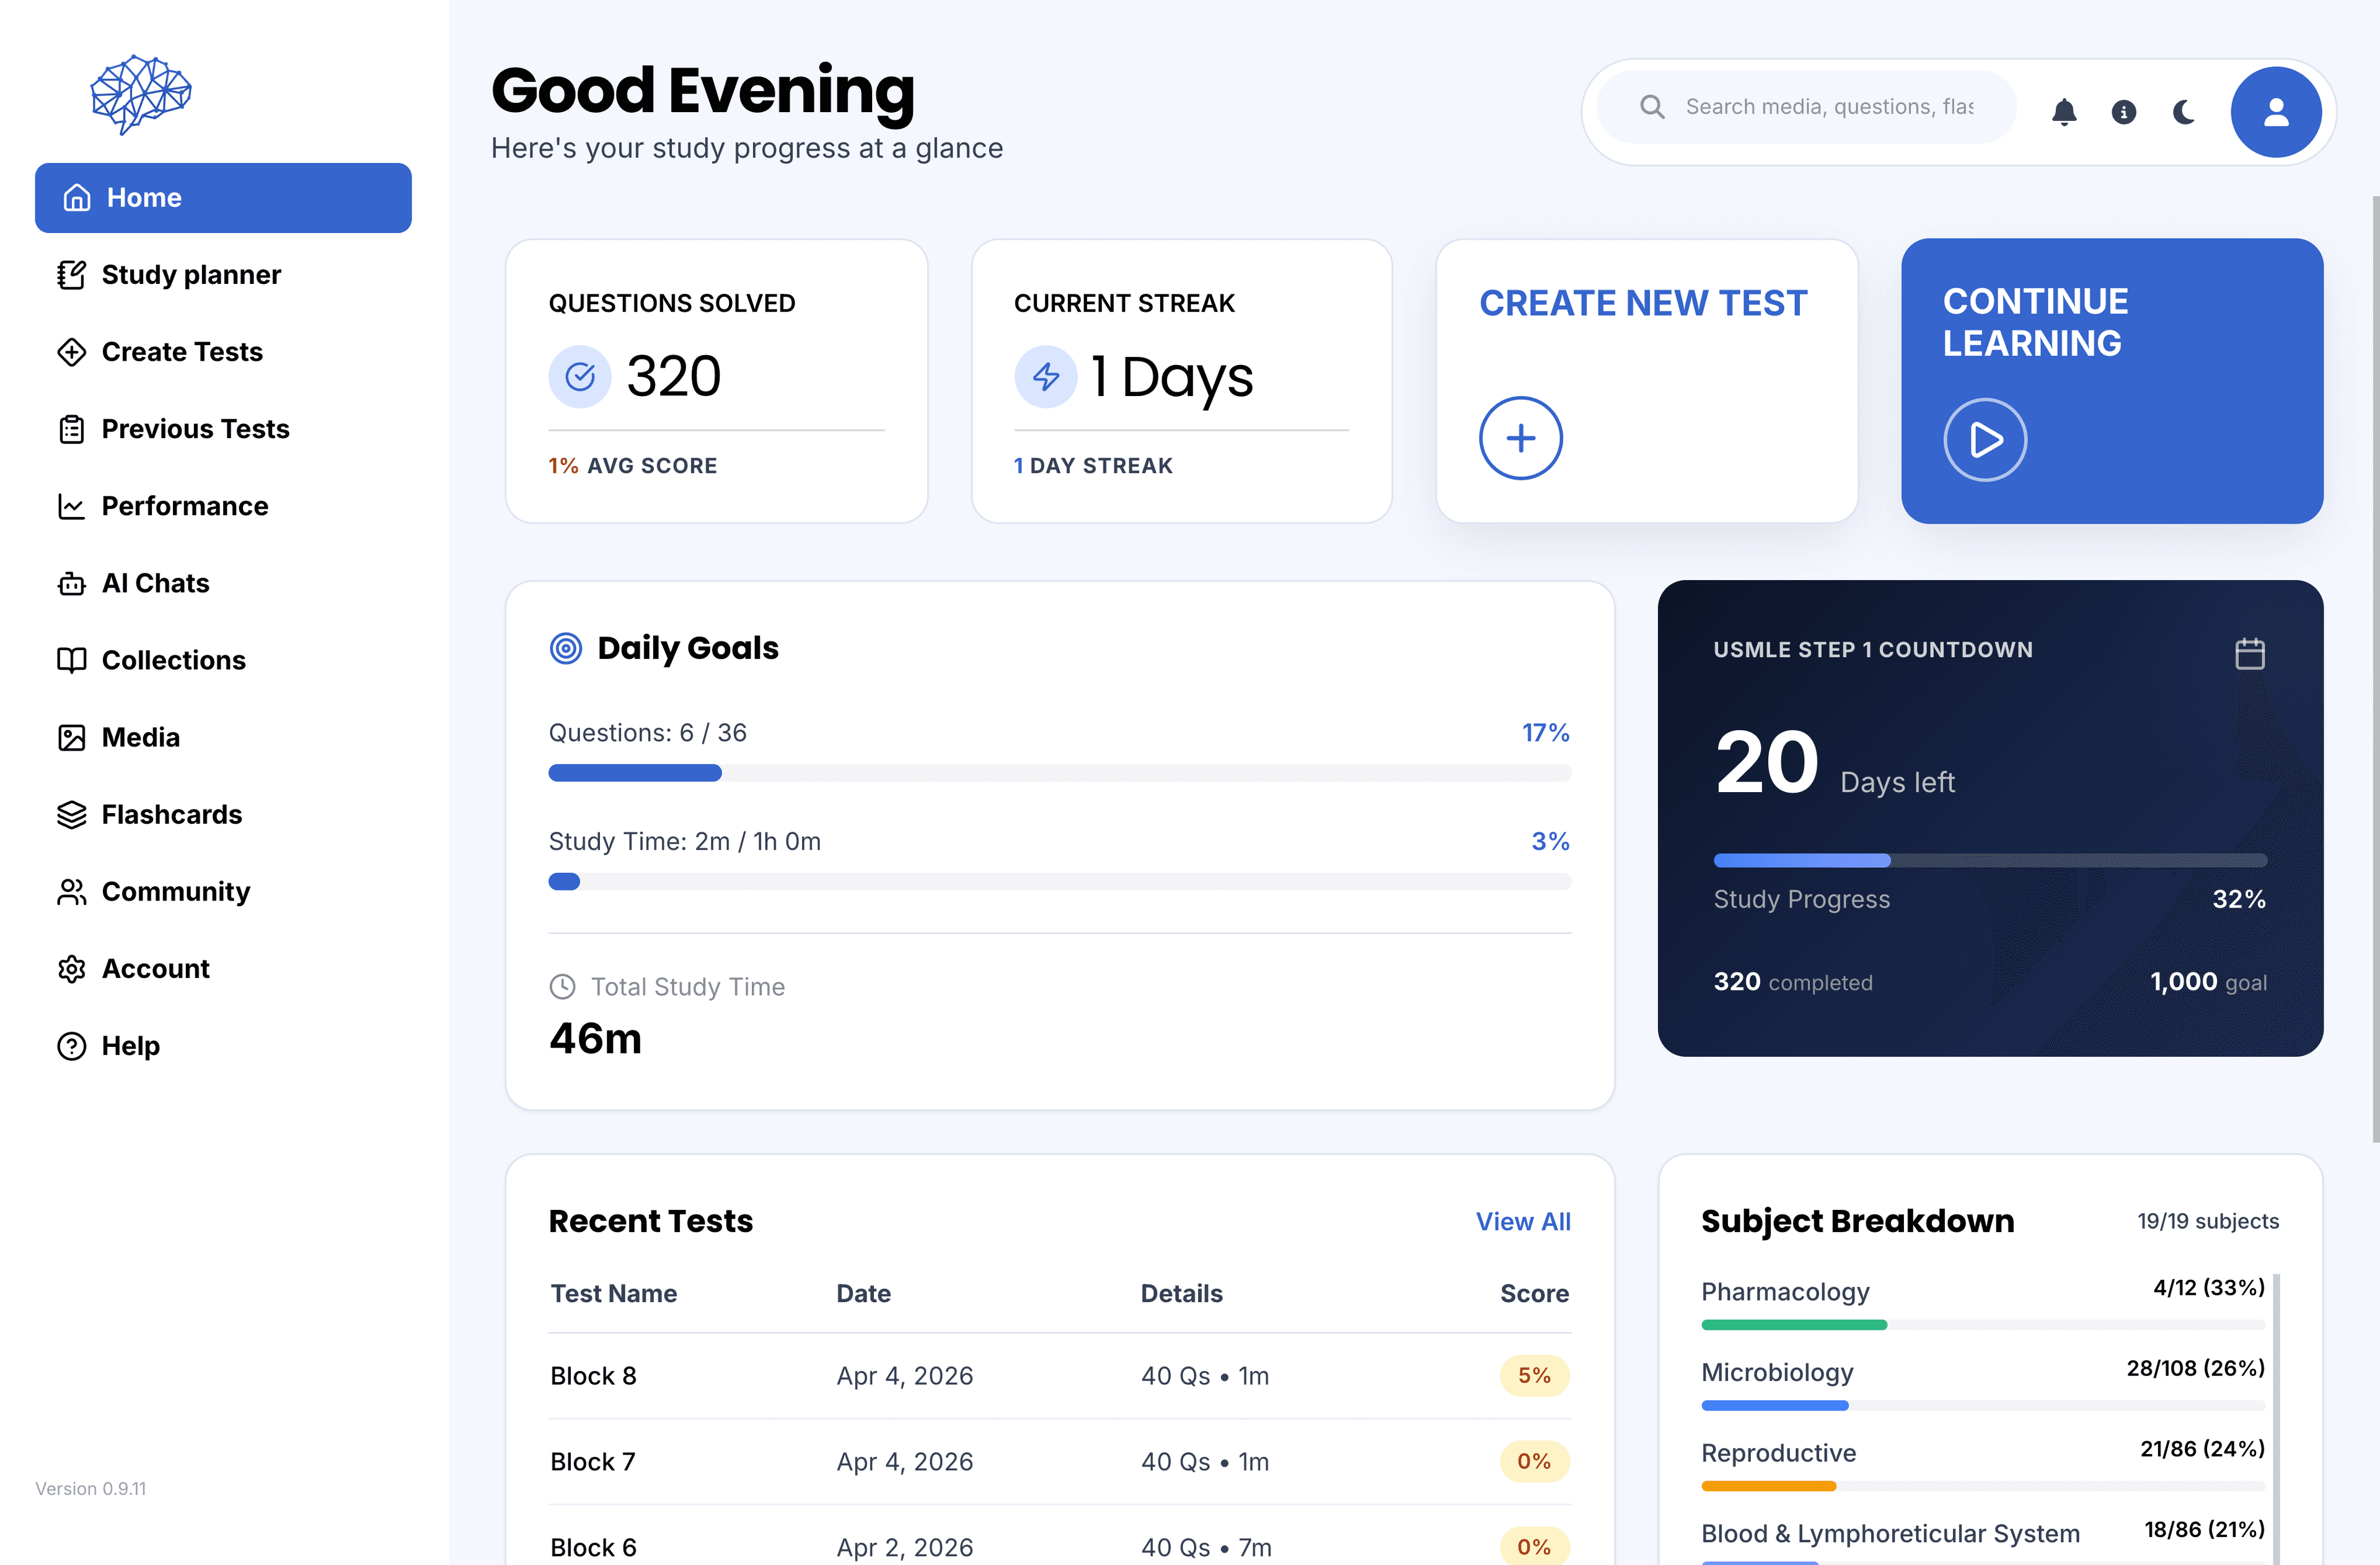Viewport: 2380px width, 1565px height.
Task: Switch to the Home tab
Action: point(144,197)
